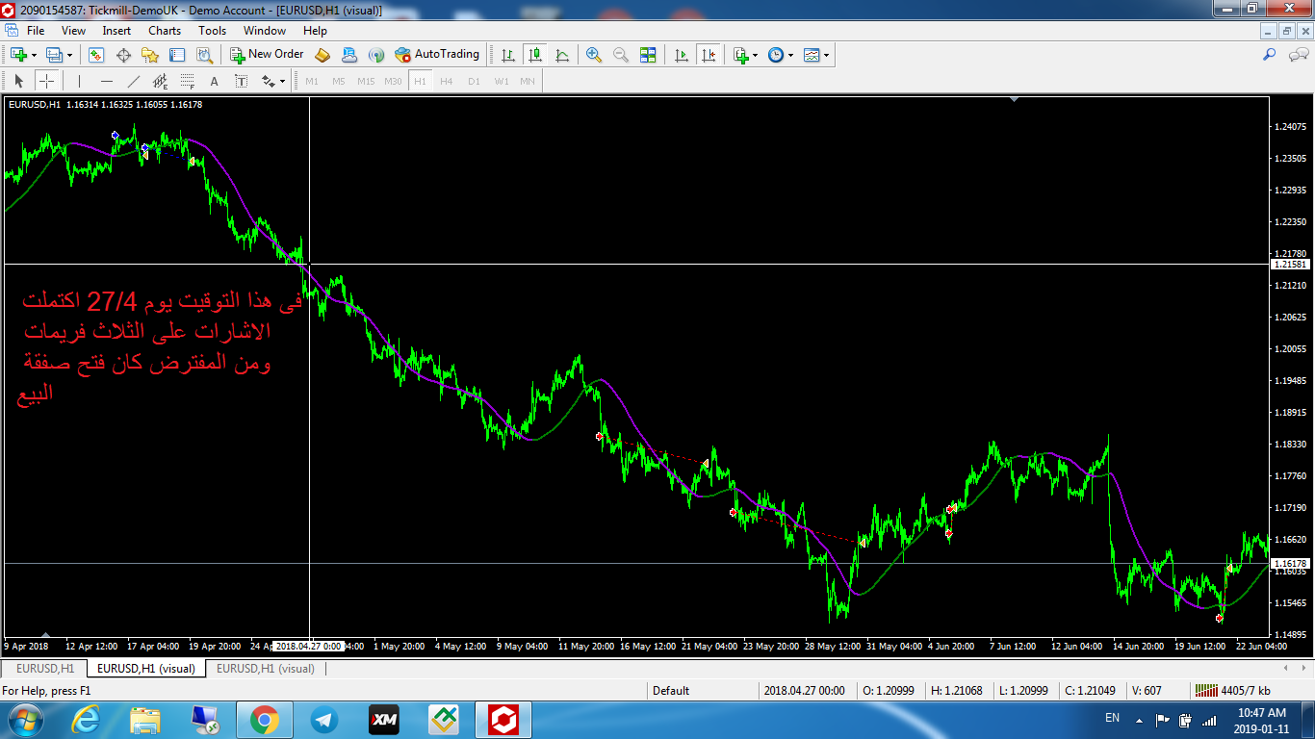Click the Zoom In magnifier icon
1315x739 pixels.
point(594,55)
